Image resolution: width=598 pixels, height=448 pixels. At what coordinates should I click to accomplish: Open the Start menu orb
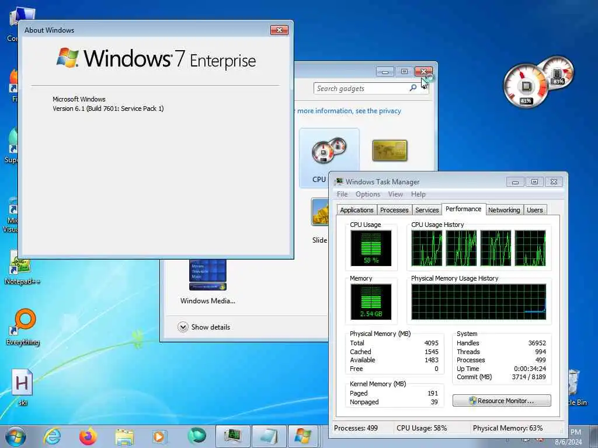tap(16, 436)
